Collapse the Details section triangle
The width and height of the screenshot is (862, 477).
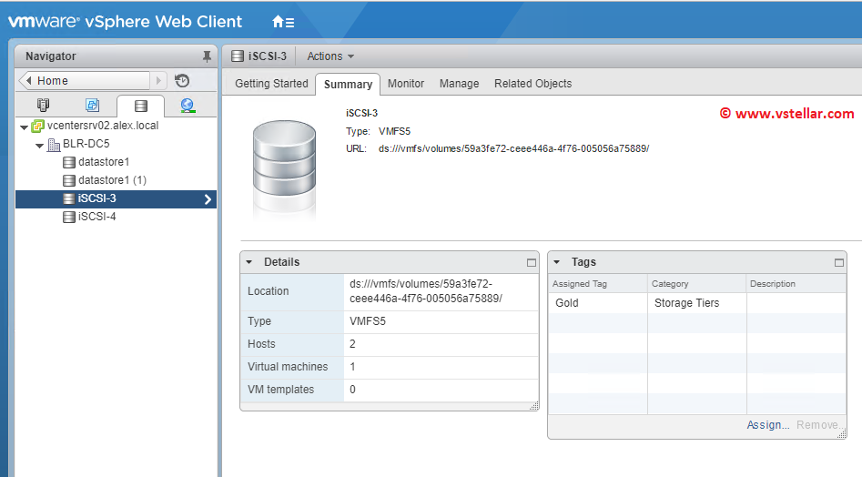[249, 262]
